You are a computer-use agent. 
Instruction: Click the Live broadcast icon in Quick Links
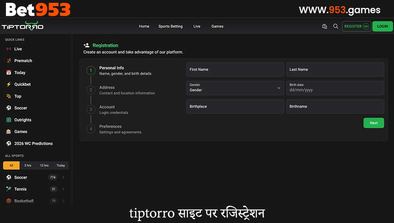(9, 49)
